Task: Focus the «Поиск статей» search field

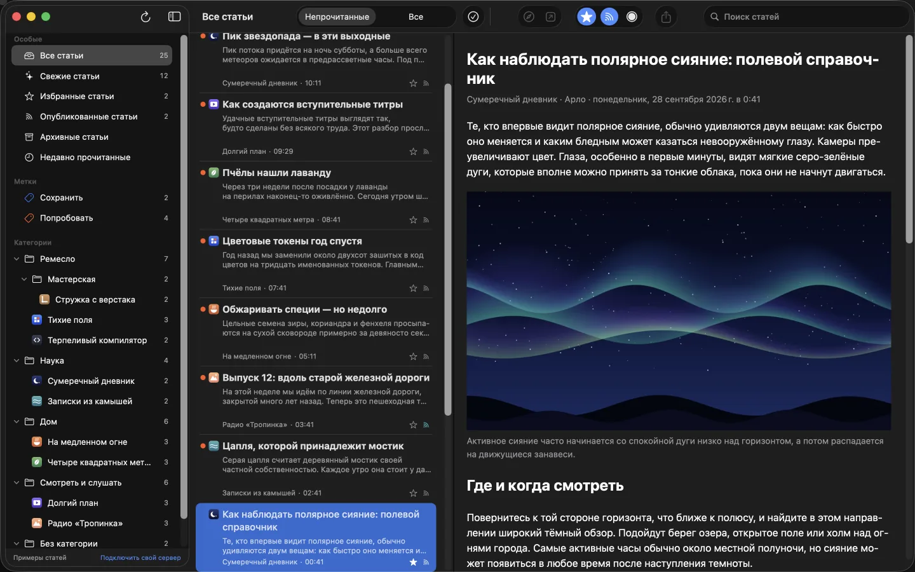Action: (807, 17)
